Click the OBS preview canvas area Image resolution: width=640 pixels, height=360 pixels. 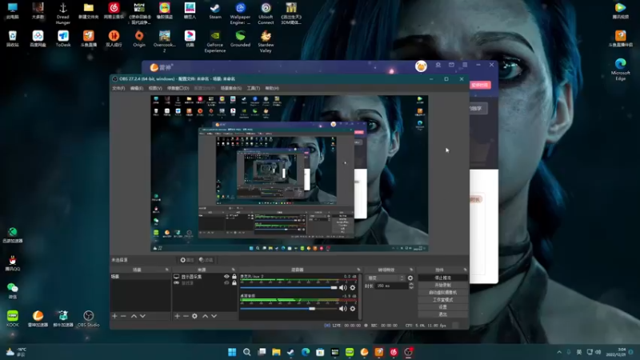click(289, 173)
